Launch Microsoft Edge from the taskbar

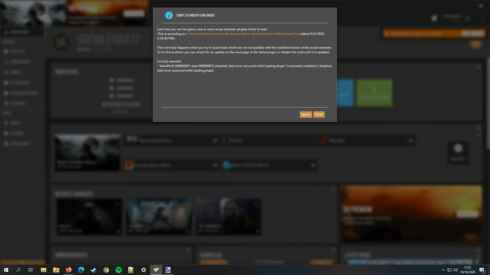point(81,270)
